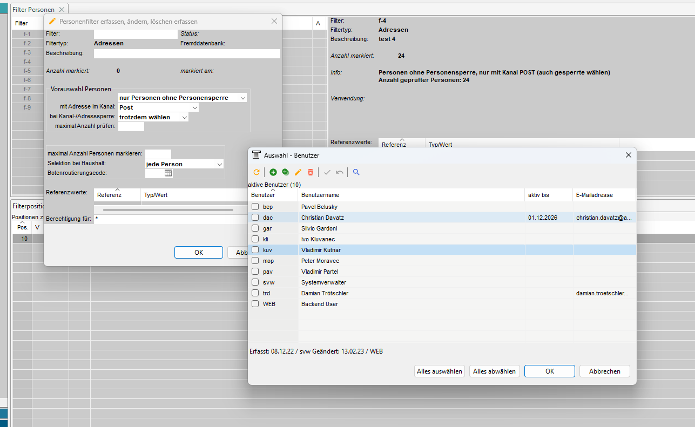Click the blue search magnifier icon
This screenshot has height=427, width=695.
tap(356, 172)
